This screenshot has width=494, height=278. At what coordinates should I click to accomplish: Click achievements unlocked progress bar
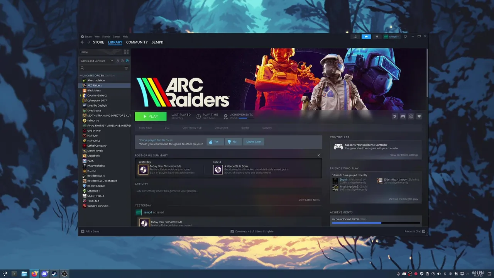point(376,223)
